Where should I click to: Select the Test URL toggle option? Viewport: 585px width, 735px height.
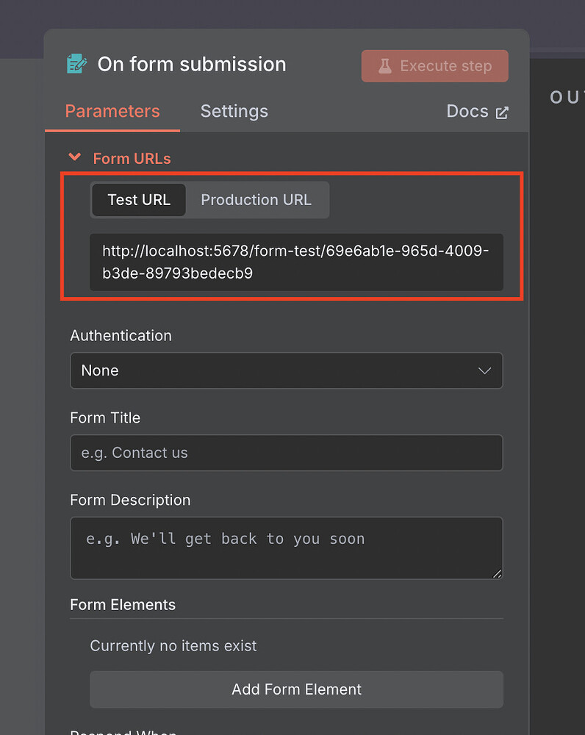(x=139, y=200)
